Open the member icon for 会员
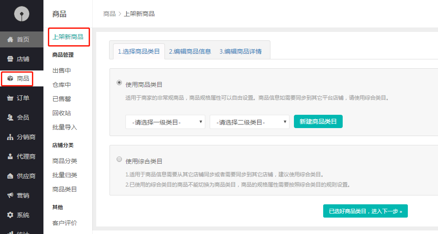This screenshot has height=234, width=438. point(10,117)
